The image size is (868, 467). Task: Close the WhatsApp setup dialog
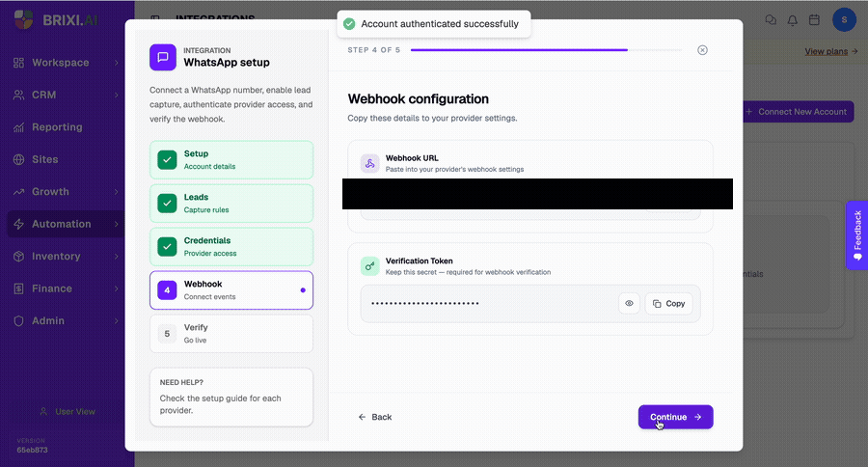[x=702, y=50]
